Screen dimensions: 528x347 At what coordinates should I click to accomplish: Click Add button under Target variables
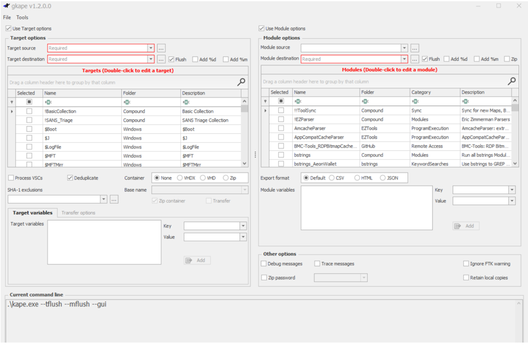tap(198, 260)
